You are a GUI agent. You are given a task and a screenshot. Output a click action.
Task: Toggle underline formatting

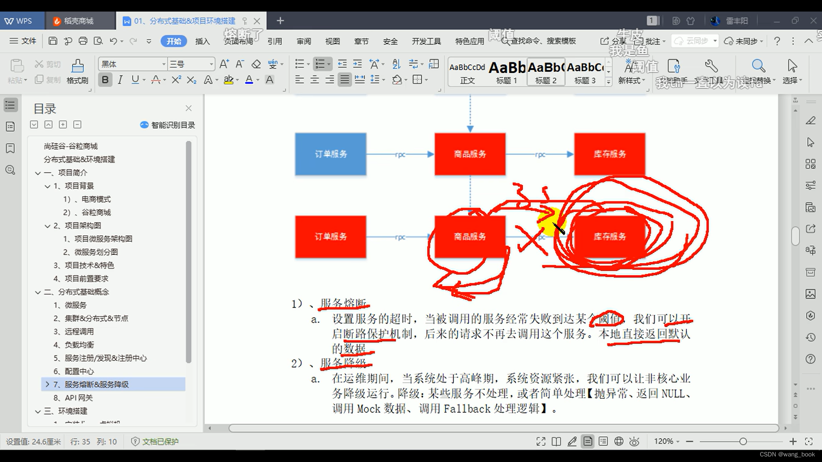pyautogui.click(x=135, y=80)
